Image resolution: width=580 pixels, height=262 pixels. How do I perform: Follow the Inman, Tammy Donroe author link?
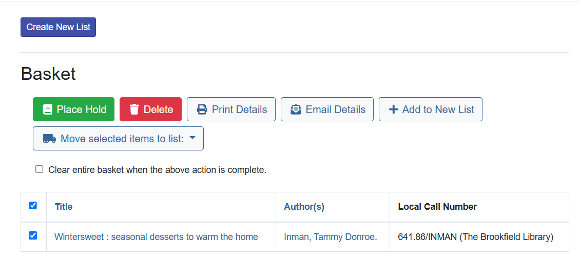(330, 237)
